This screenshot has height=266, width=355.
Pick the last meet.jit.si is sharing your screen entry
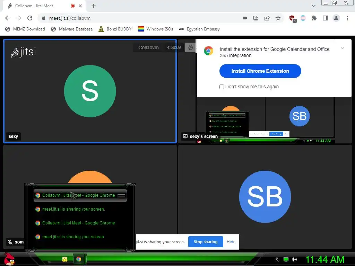(x=80, y=237)
